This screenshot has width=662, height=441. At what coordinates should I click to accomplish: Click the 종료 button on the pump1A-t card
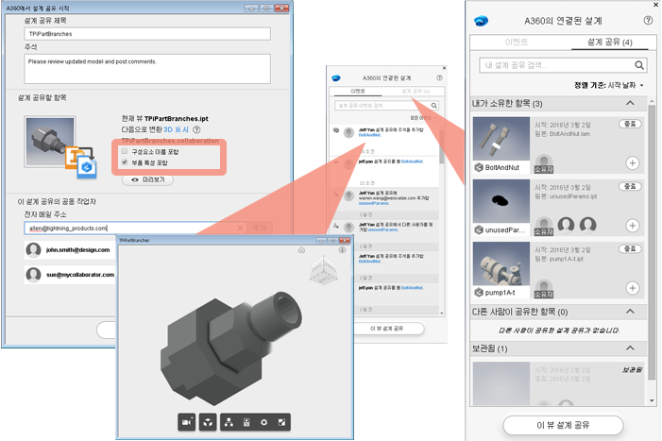coord(630,248)
